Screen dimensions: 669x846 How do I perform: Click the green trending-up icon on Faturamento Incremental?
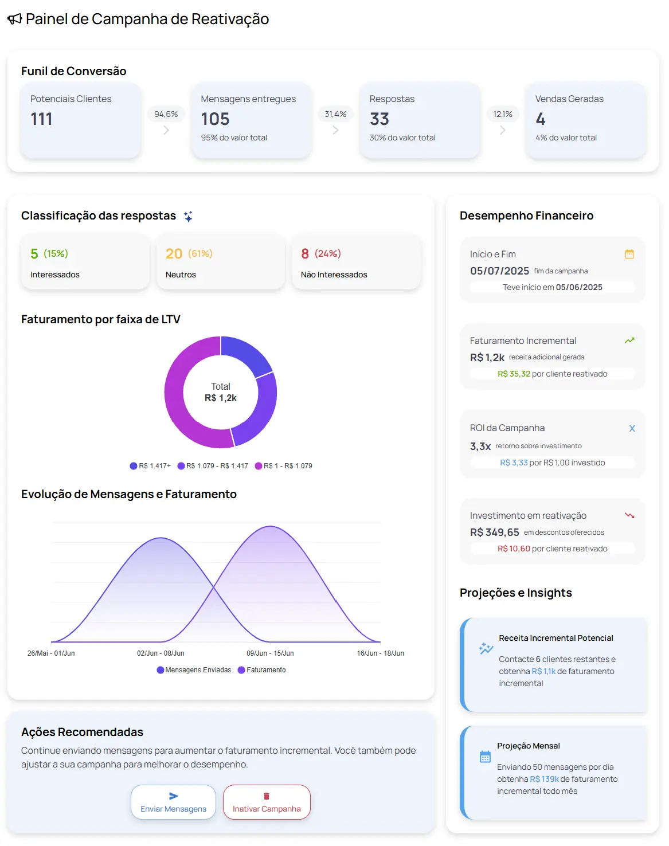point(629,340)
